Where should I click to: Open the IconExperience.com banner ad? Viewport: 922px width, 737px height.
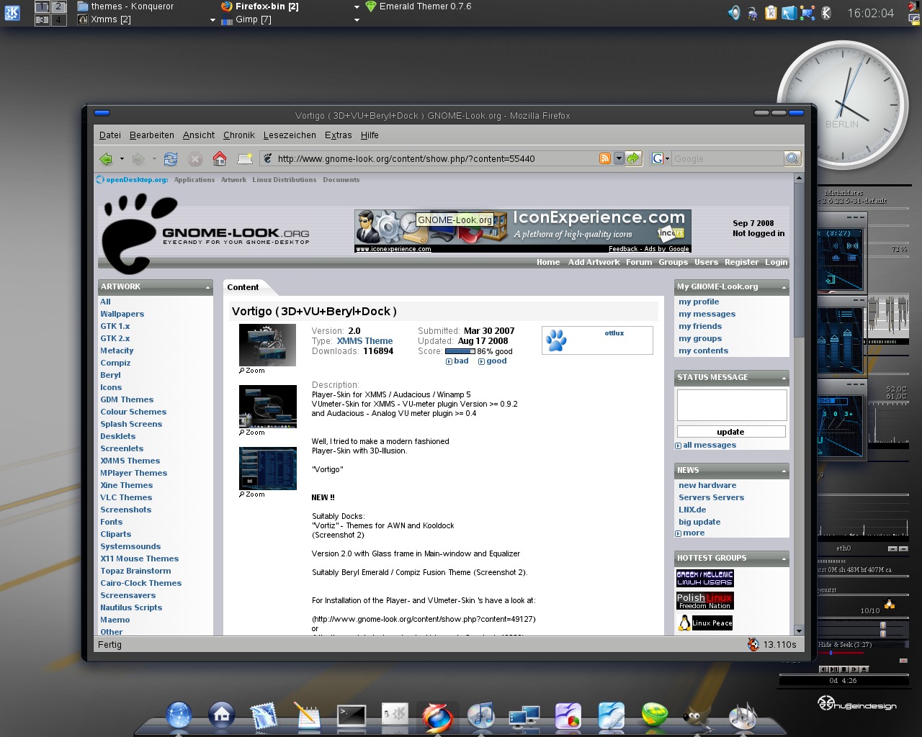coord(523,231)
